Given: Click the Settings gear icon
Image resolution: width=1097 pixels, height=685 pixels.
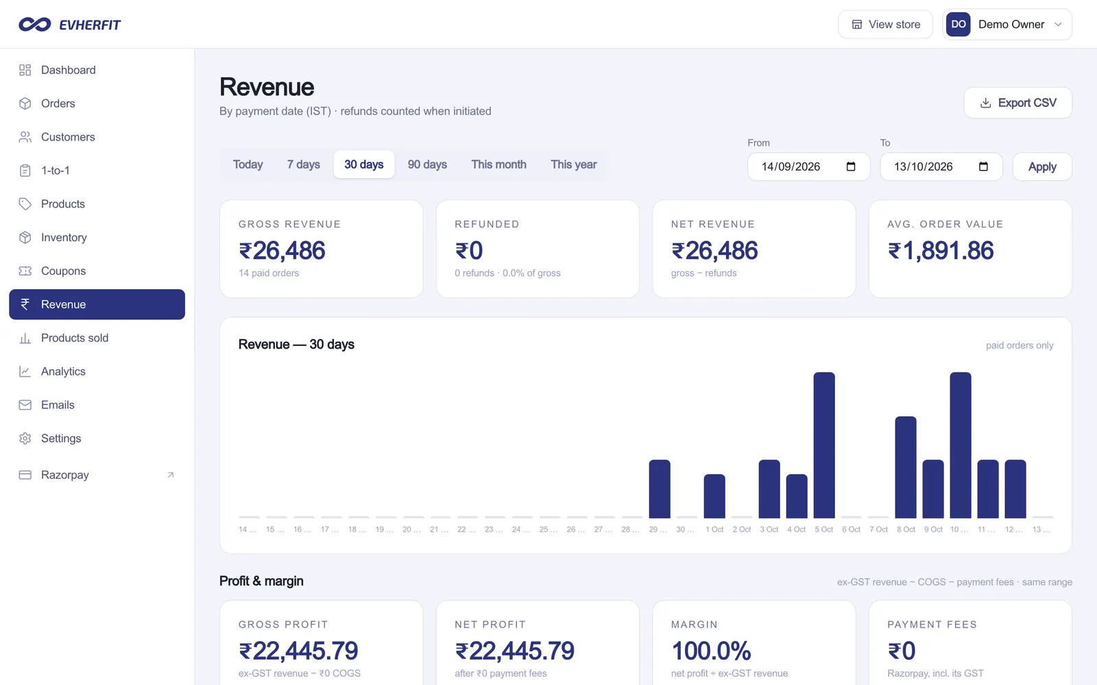Looking at the screenshot, I should (25, 438).
